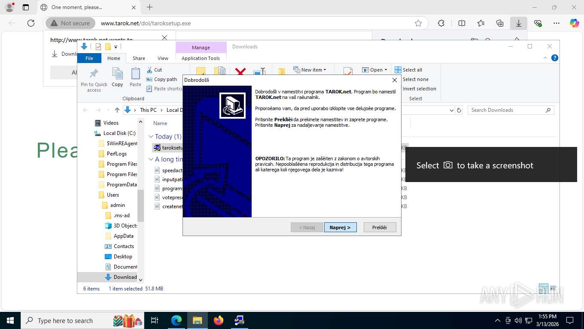The width and height of the screenshot is (584, 329).
Task: Switch to the Home ribbon tab
Action: [x=114, y=58]
